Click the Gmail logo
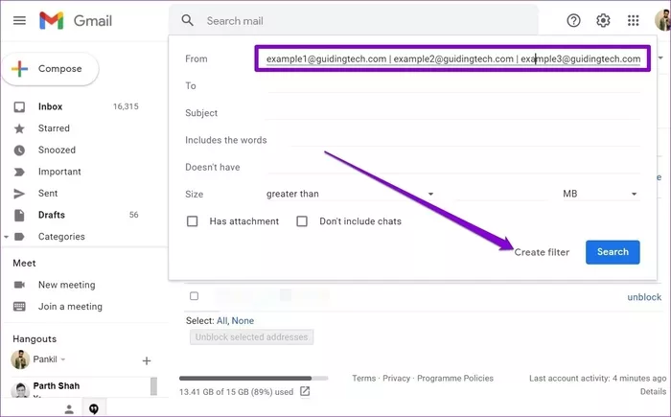Screen dimensions: 671x417 (x=76, y=20)
